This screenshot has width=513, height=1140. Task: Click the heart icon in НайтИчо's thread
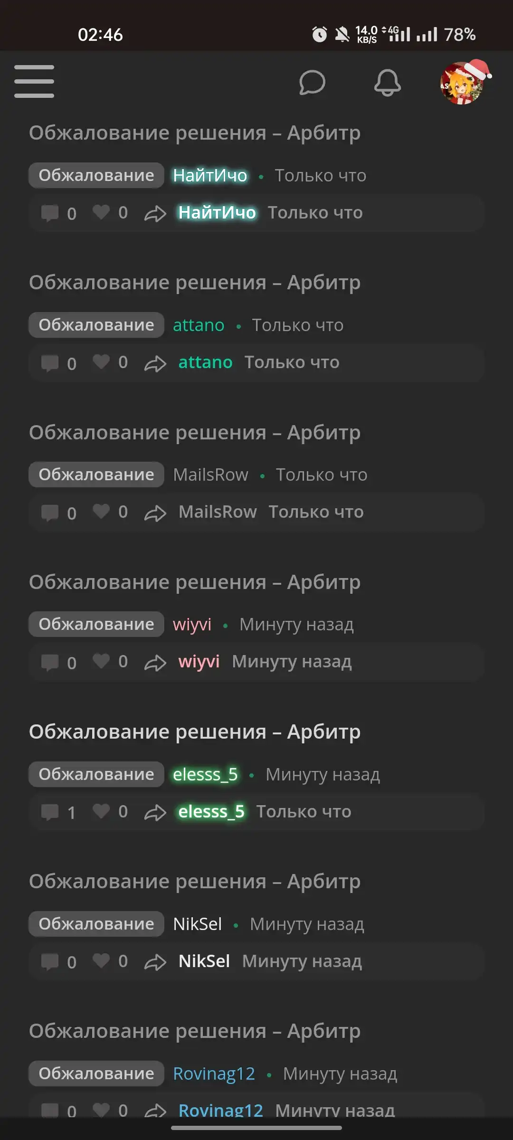101,212
